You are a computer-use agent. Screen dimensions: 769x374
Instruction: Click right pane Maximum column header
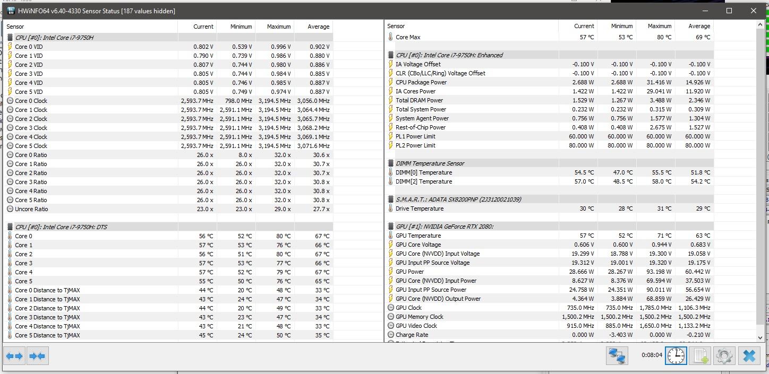655,26
